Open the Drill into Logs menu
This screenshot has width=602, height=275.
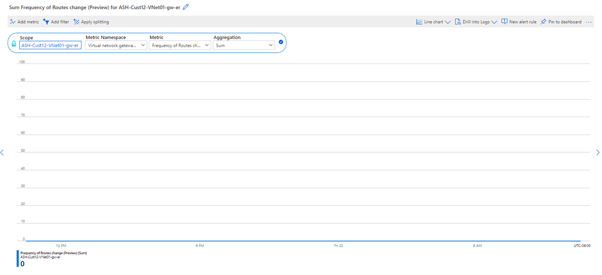[476, 22]
